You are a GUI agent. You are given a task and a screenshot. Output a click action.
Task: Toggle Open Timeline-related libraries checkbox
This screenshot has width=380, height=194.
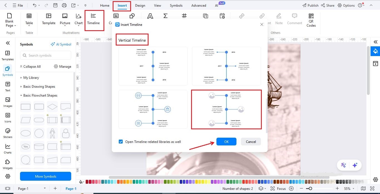(x=121, y=142)
